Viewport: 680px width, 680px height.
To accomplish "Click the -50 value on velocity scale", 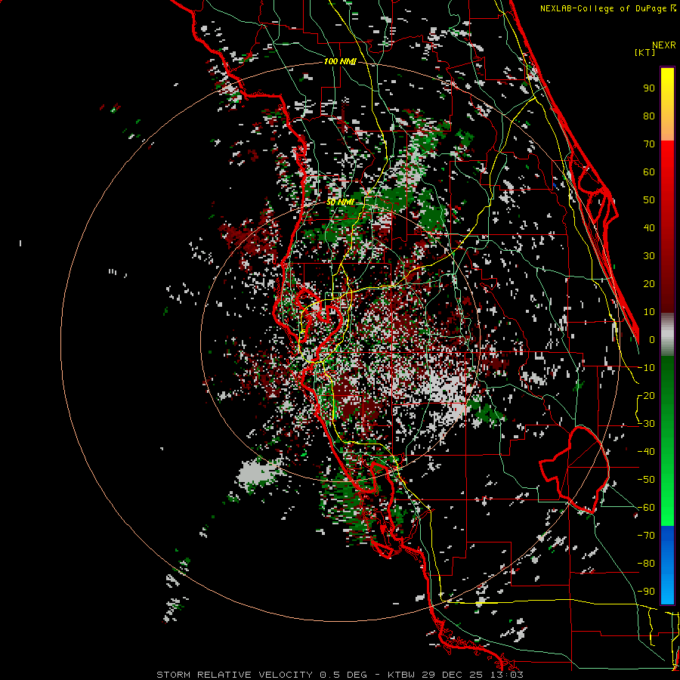I will [x=646, y=480].
